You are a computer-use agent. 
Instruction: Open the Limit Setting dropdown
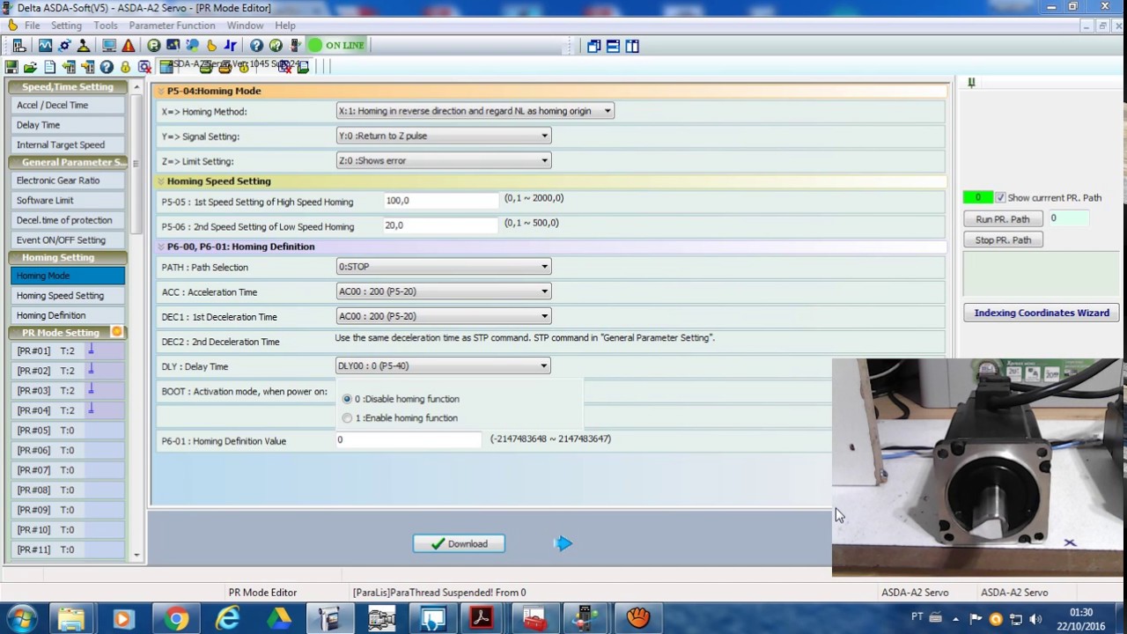pos(444,160)
